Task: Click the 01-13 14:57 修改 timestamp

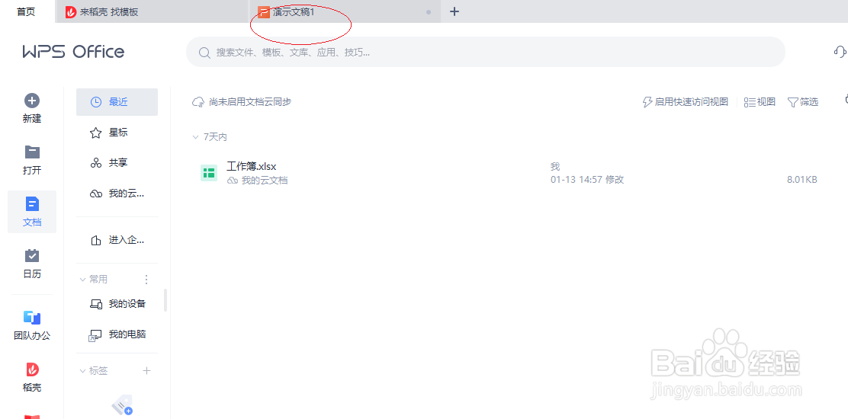Action: 587,180
